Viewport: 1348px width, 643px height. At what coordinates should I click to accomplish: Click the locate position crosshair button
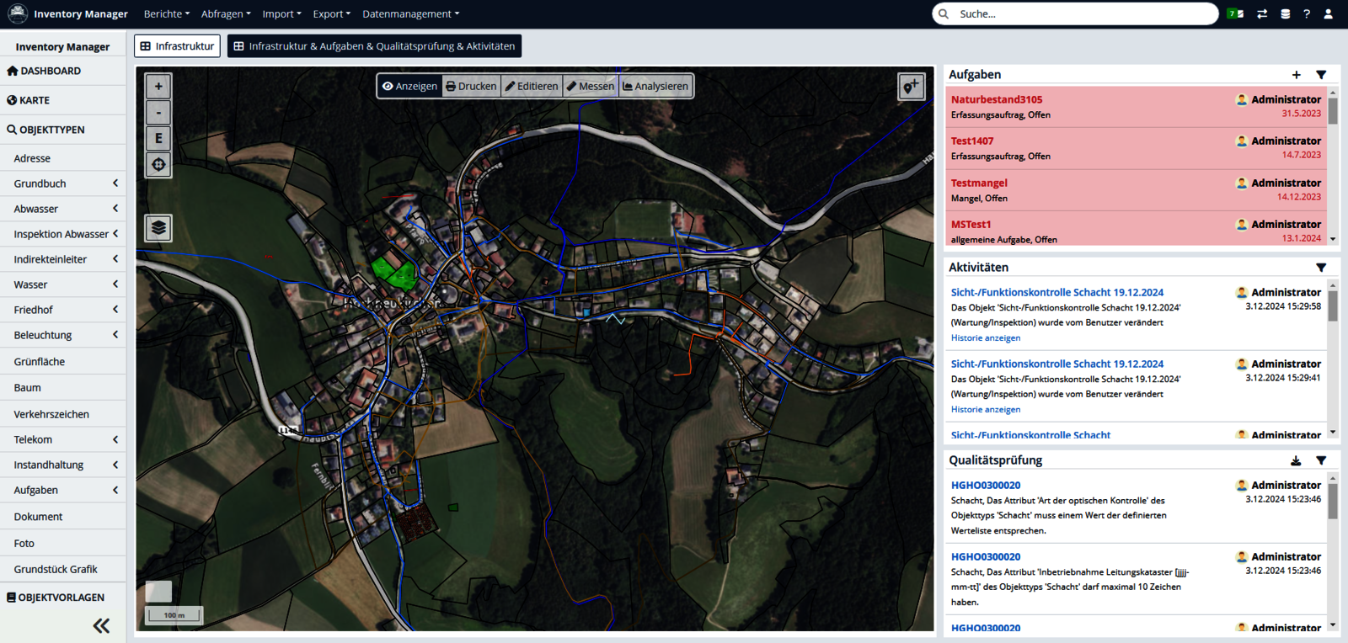pos(158,164)
